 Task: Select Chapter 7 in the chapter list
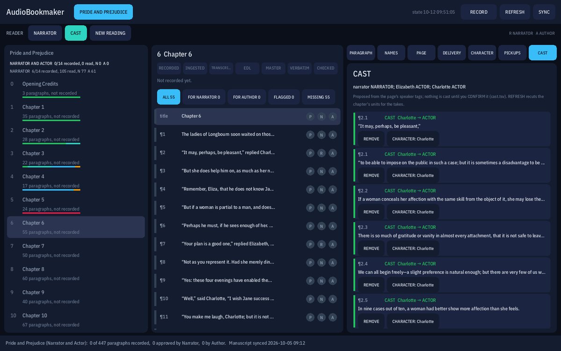76,250
